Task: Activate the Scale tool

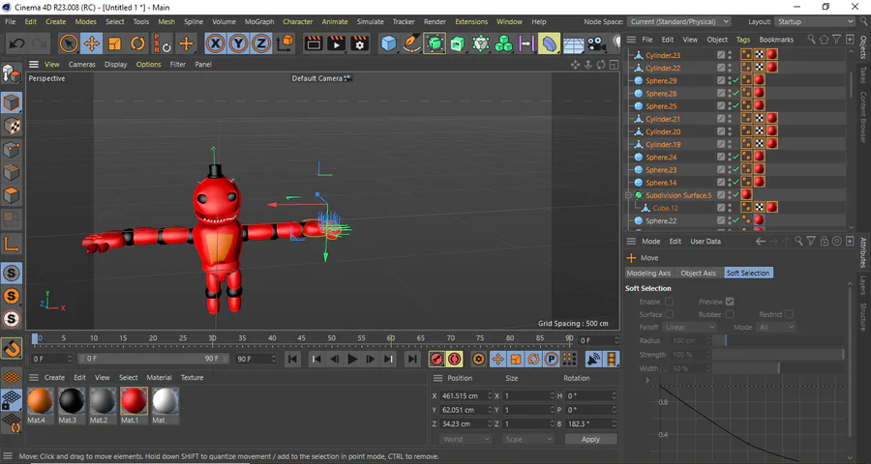Action: [x=114, y=43]
